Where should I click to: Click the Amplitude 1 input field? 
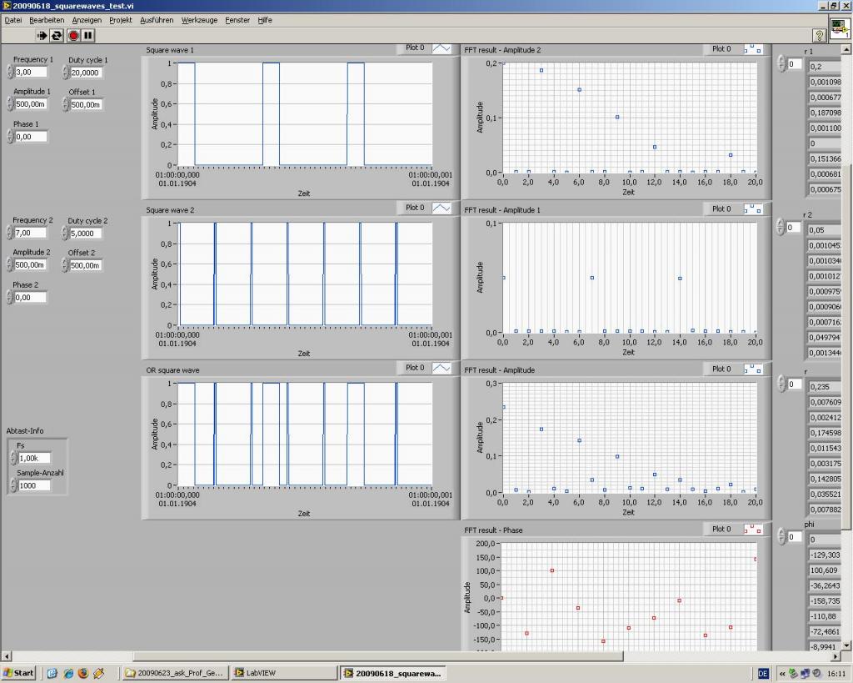(31, 104)
